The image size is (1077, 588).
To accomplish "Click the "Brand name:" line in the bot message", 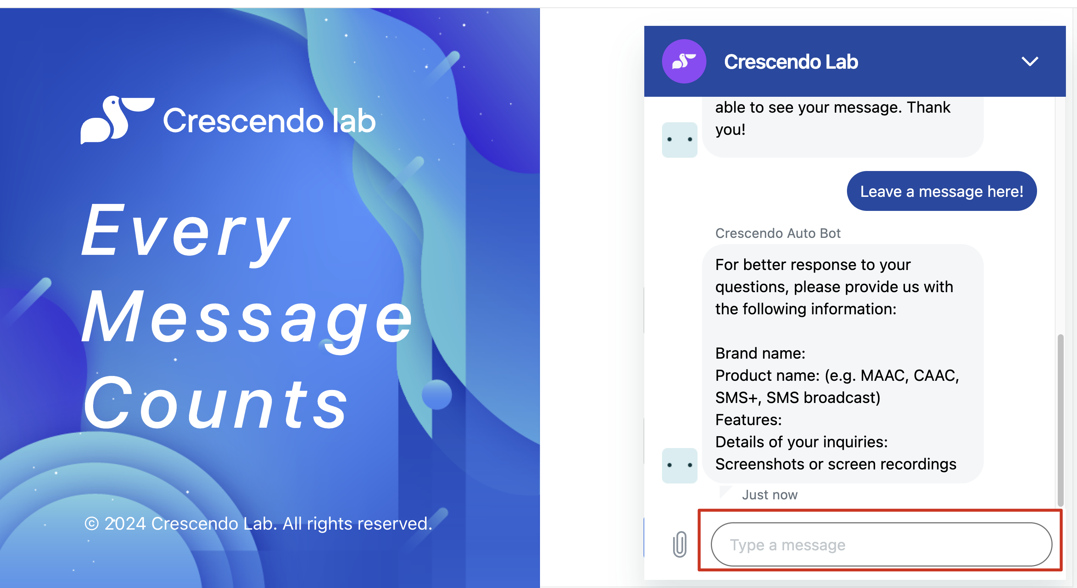I will pos(760,353).
